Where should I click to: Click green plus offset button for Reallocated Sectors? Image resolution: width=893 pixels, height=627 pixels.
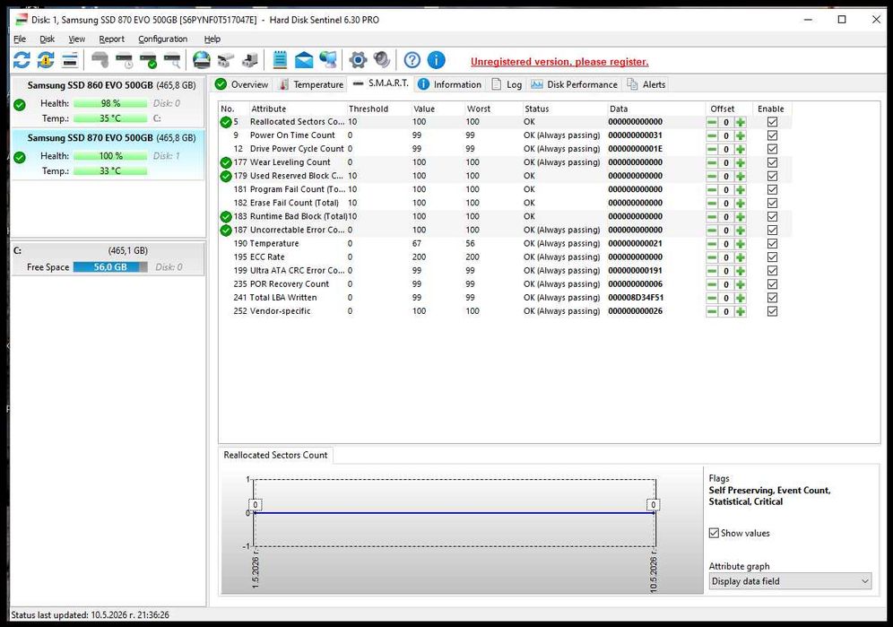pos(741,122)
